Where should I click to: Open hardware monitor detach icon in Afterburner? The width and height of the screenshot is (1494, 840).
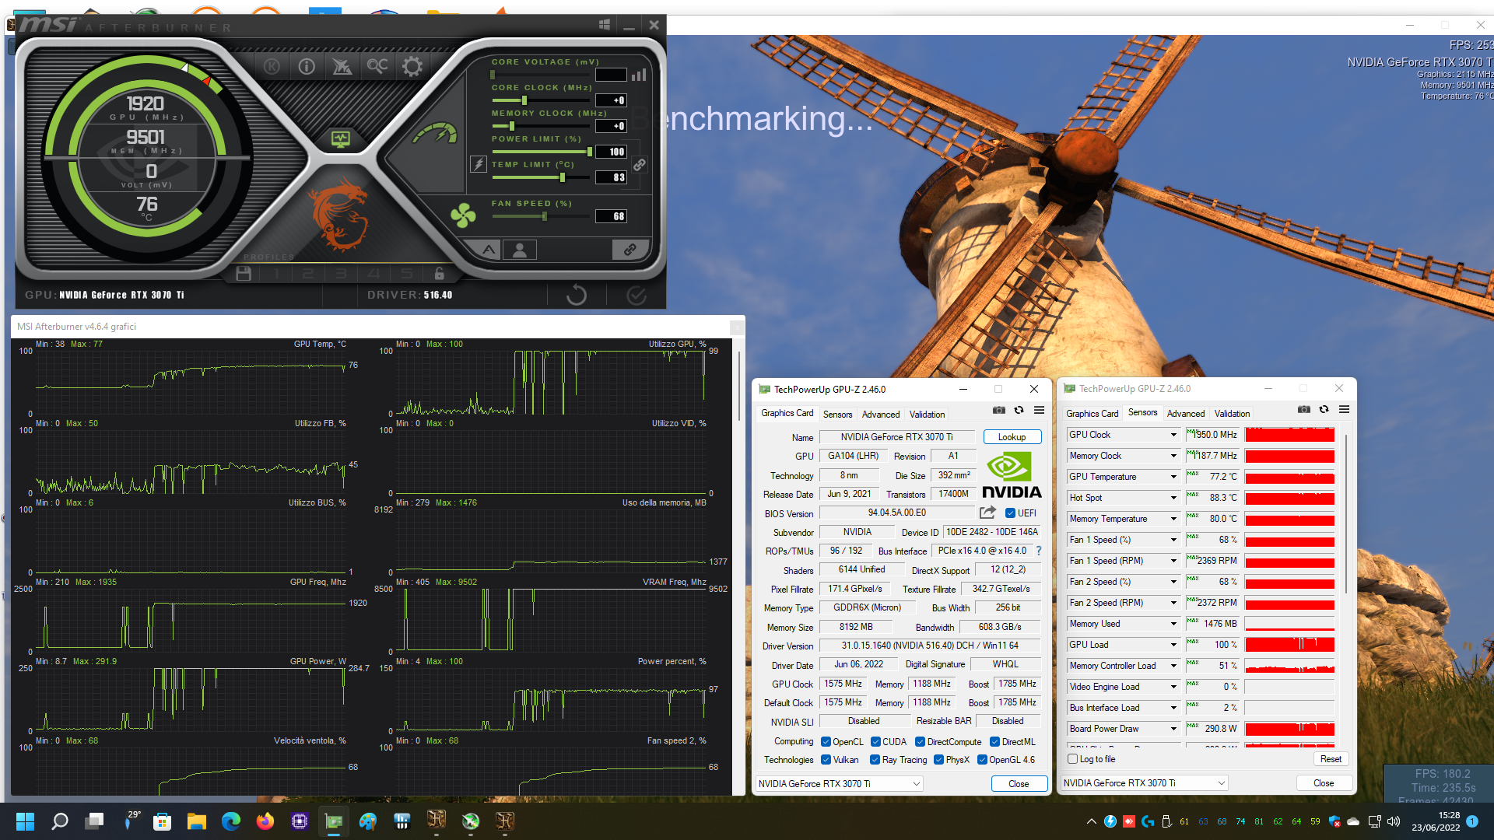click(x=341, y=139)
